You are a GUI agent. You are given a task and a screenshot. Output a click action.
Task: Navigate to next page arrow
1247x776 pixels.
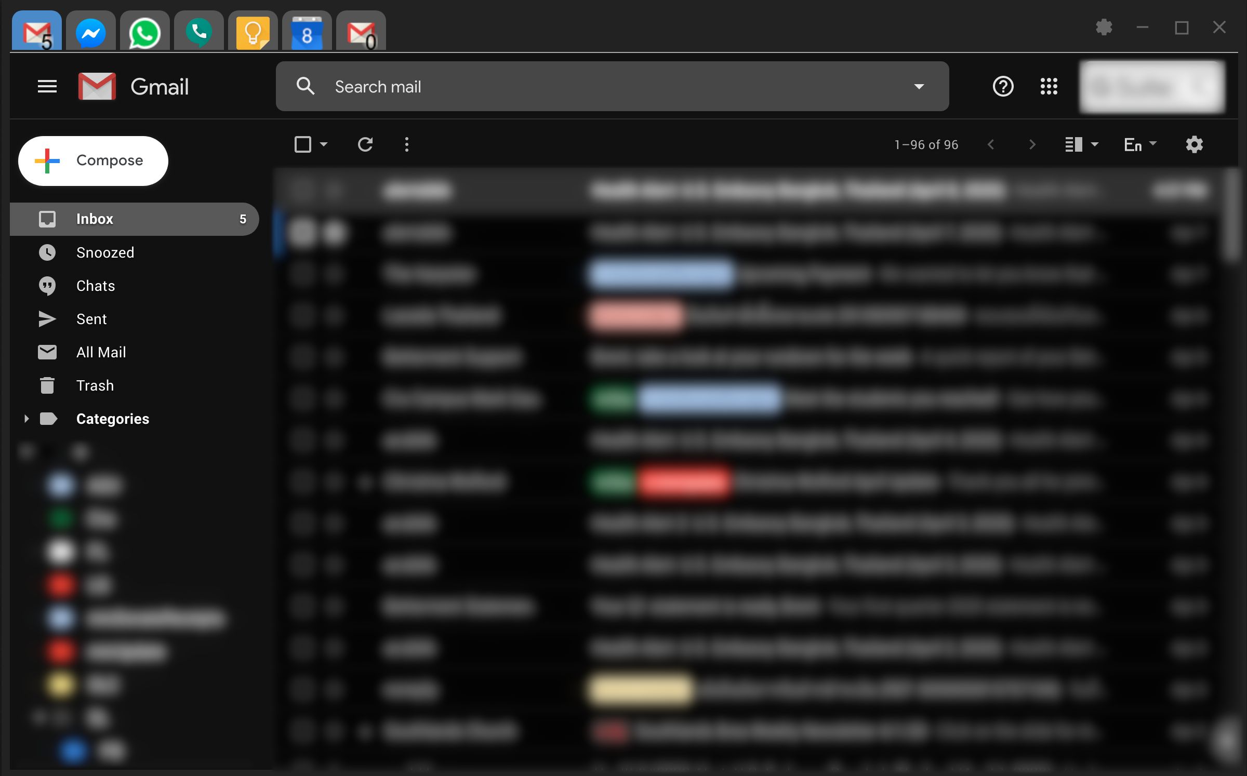point(1032,144)
